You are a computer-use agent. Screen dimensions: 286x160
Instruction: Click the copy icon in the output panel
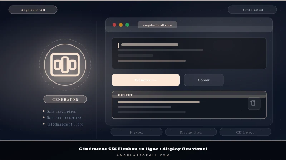click(x=254, y=103)
